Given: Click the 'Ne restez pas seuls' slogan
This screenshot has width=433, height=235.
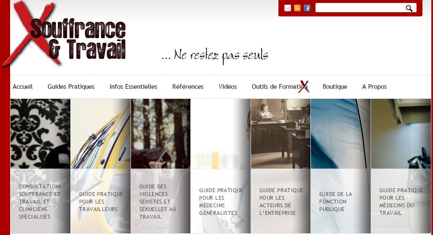Looking at the screenshot, I should (215, 55).
